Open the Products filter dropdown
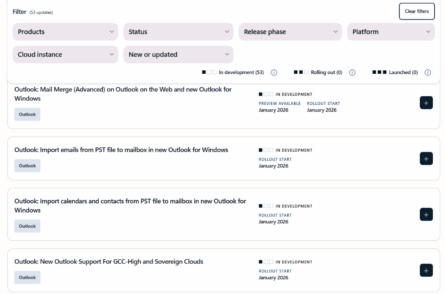This screenshot has width=445, height=294. pyautogui.click(x=65, y=32)
